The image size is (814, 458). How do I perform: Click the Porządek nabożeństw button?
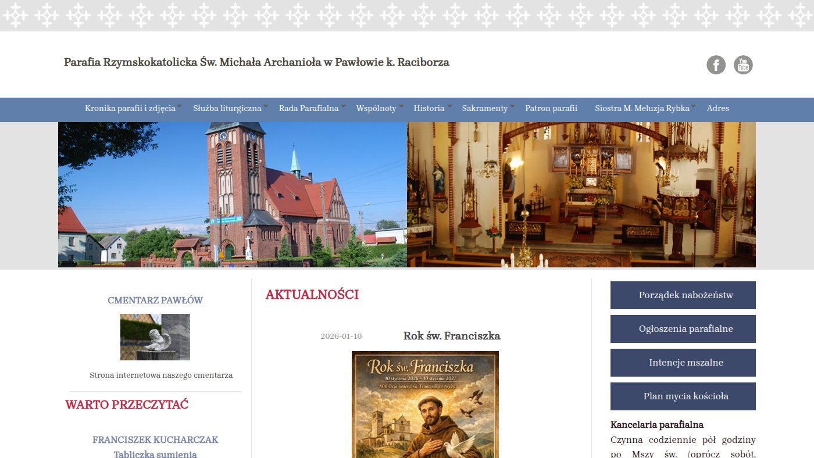pos(683,295)
